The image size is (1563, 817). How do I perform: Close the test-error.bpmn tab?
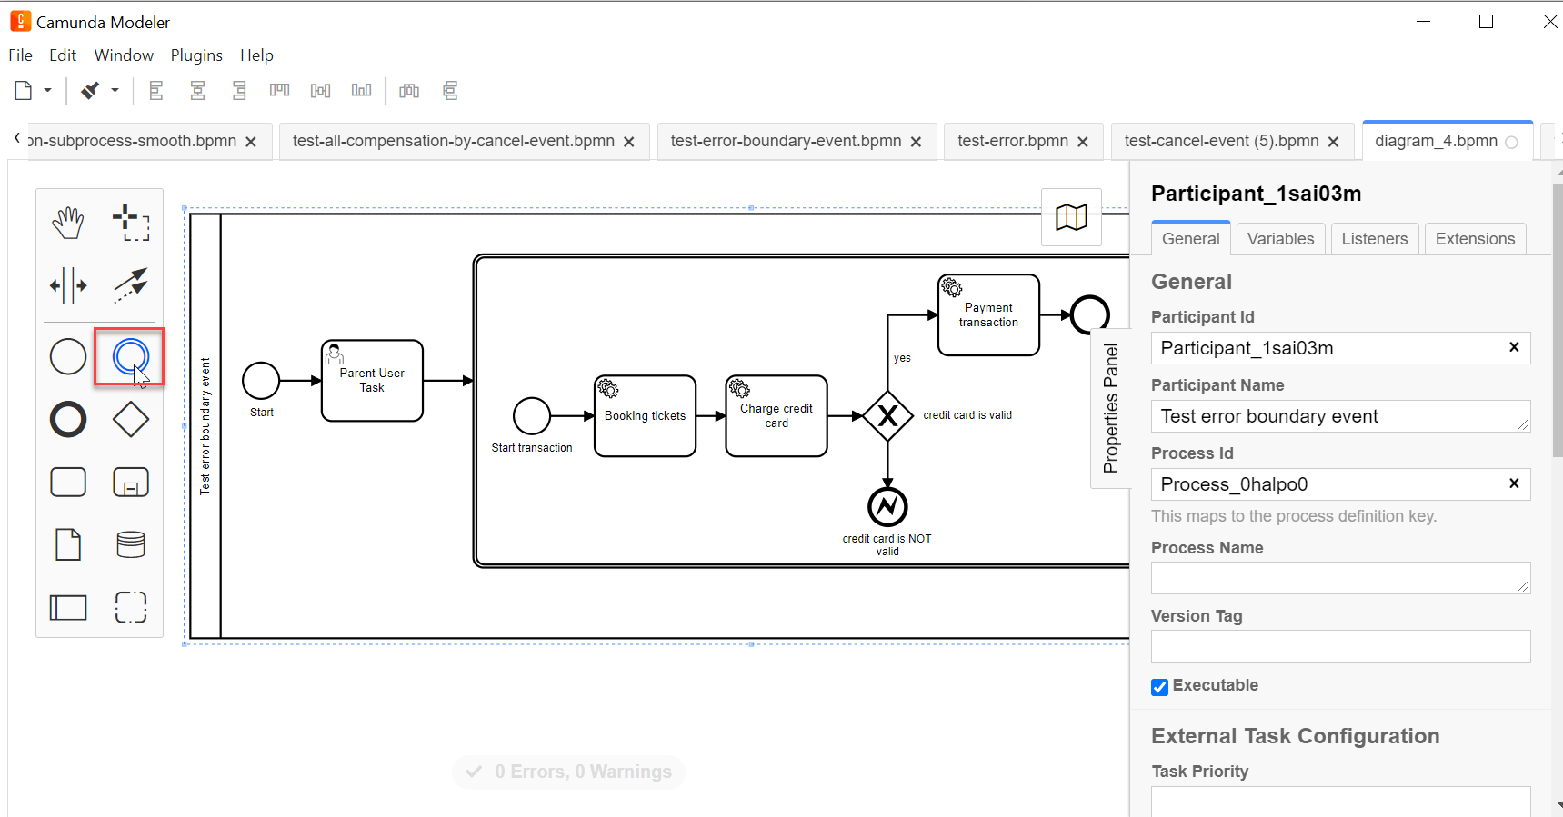pyautogui.click(x=1083, y=142)
